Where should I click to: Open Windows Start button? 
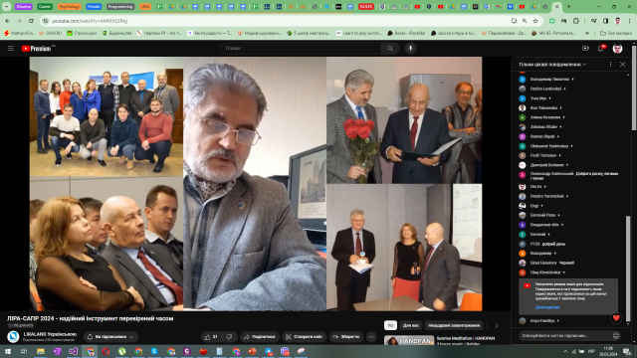pyautogui.click(x=8, y=351)
